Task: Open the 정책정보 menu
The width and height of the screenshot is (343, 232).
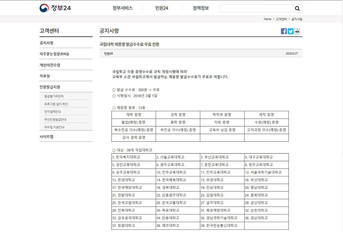Action: [x=201, y=8]
